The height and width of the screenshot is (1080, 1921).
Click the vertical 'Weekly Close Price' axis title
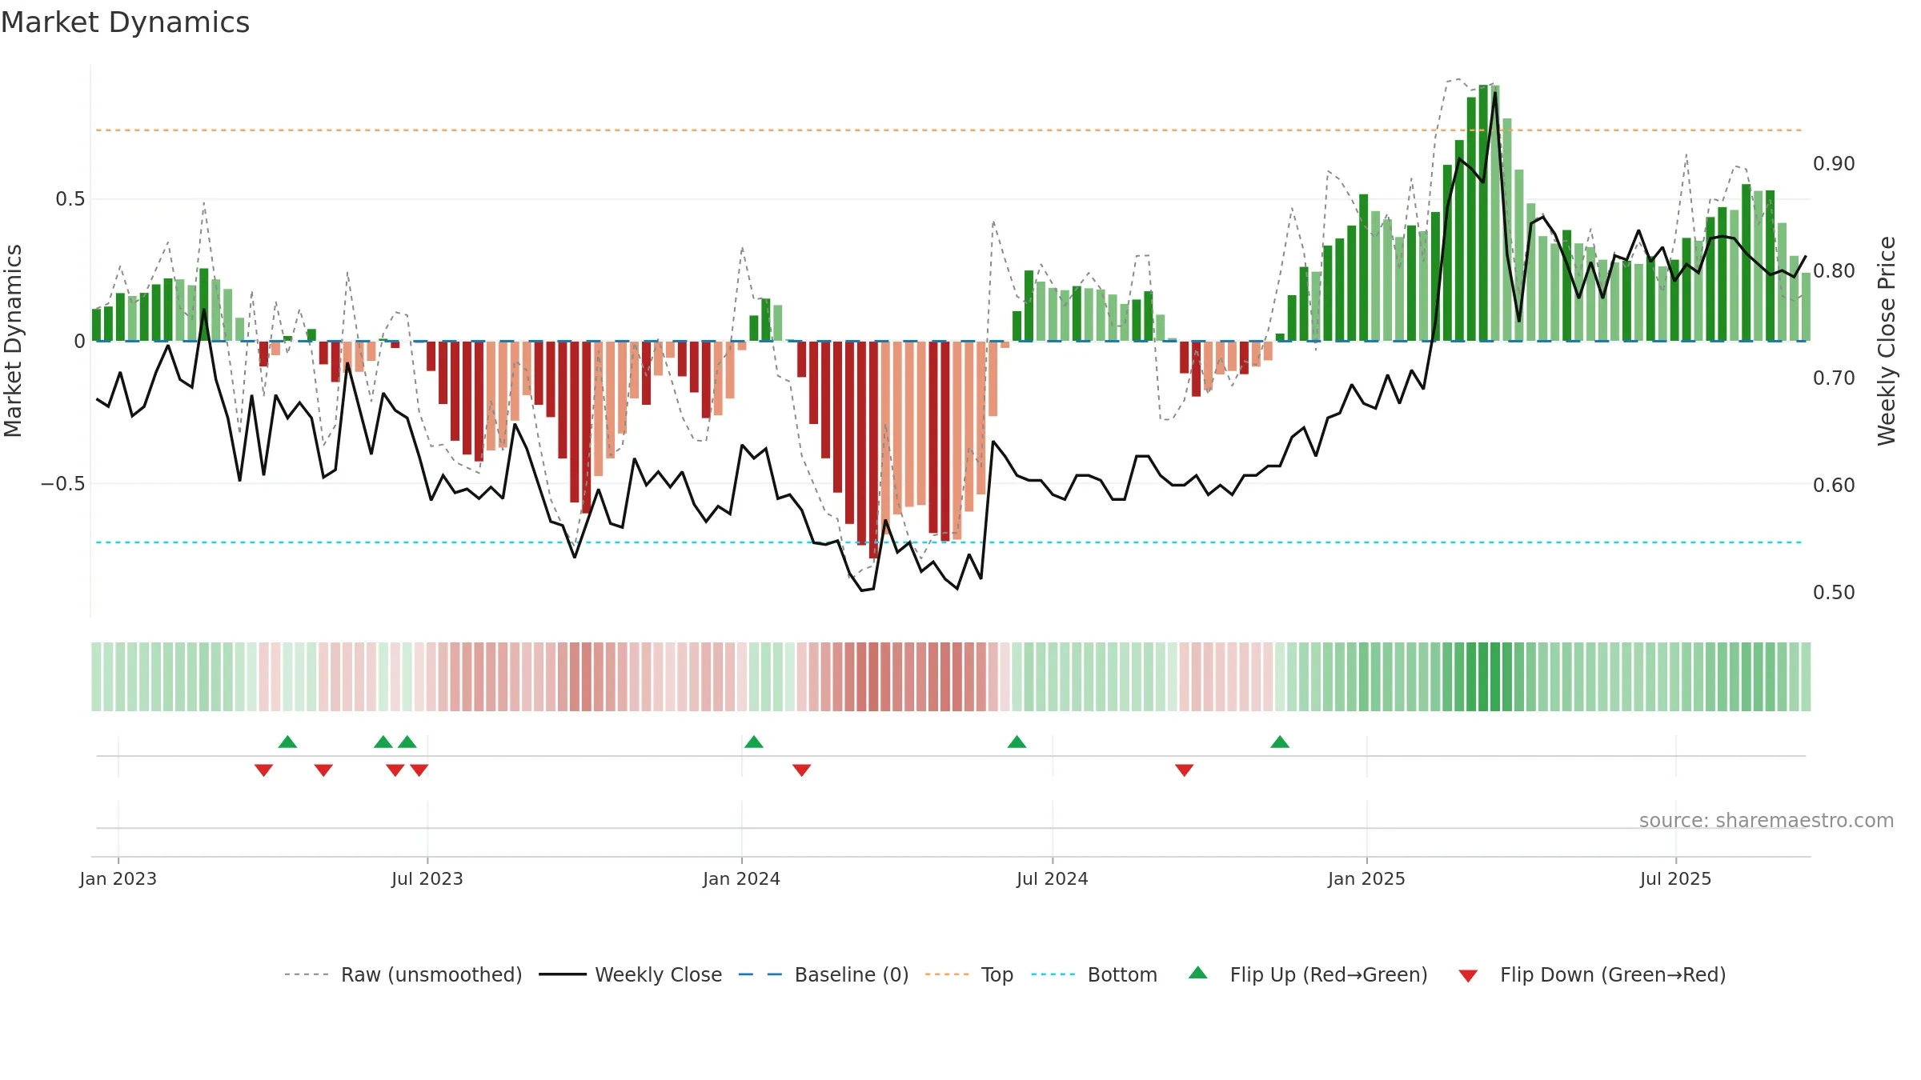pyautogui.click(x=1887, y=341)
